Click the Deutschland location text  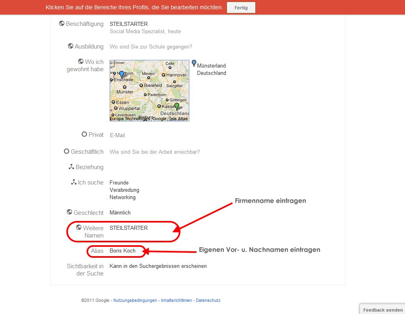pyautogui.click(x=212, y=73)
